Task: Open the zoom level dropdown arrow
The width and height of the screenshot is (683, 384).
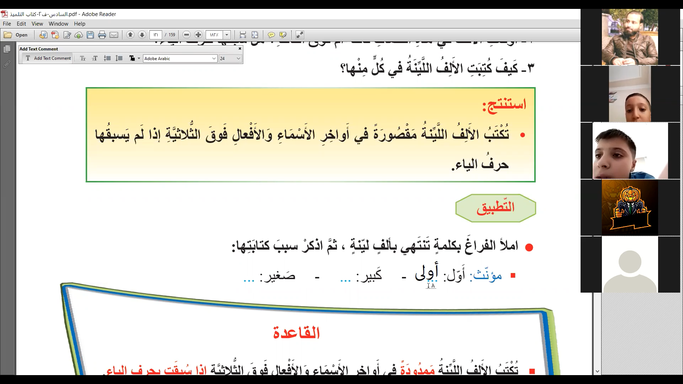Action: coord(227,35)
